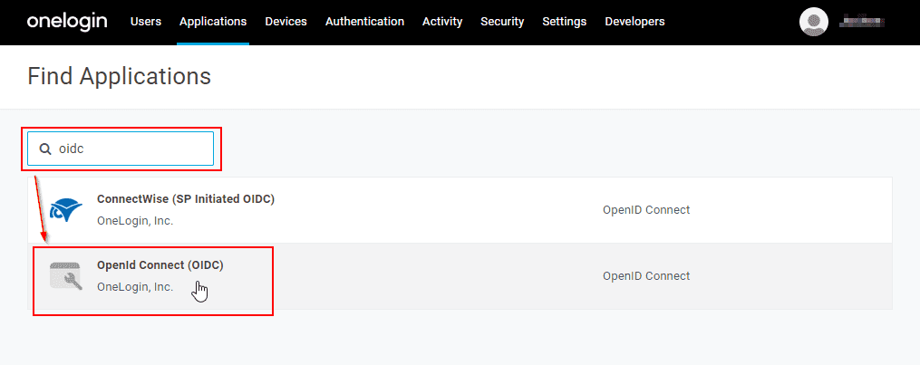This screenshot has height=365, width=920.
Task: Click the user avatar icon
Action: click(x=813, y=22)
